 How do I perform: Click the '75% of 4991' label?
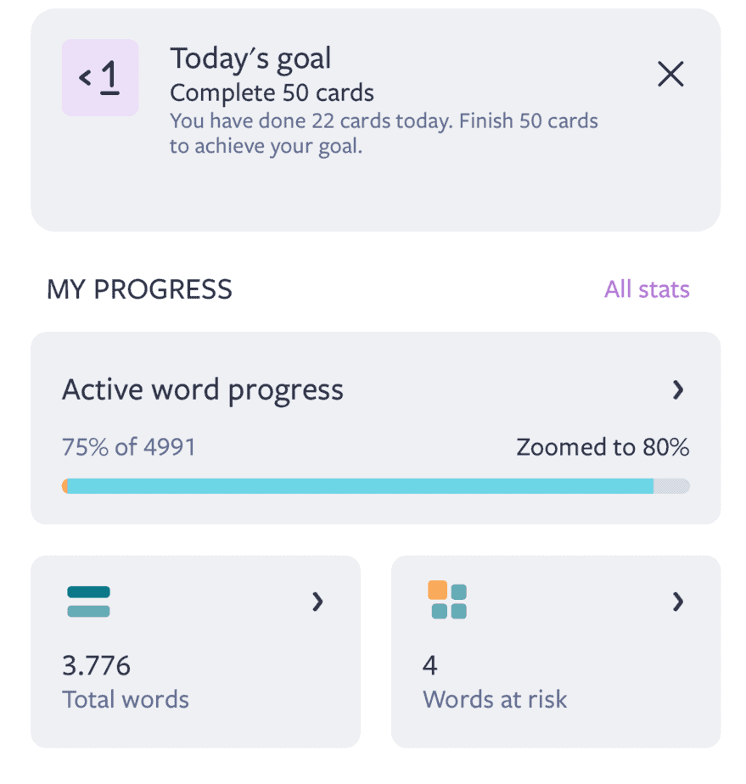[129, 447]
